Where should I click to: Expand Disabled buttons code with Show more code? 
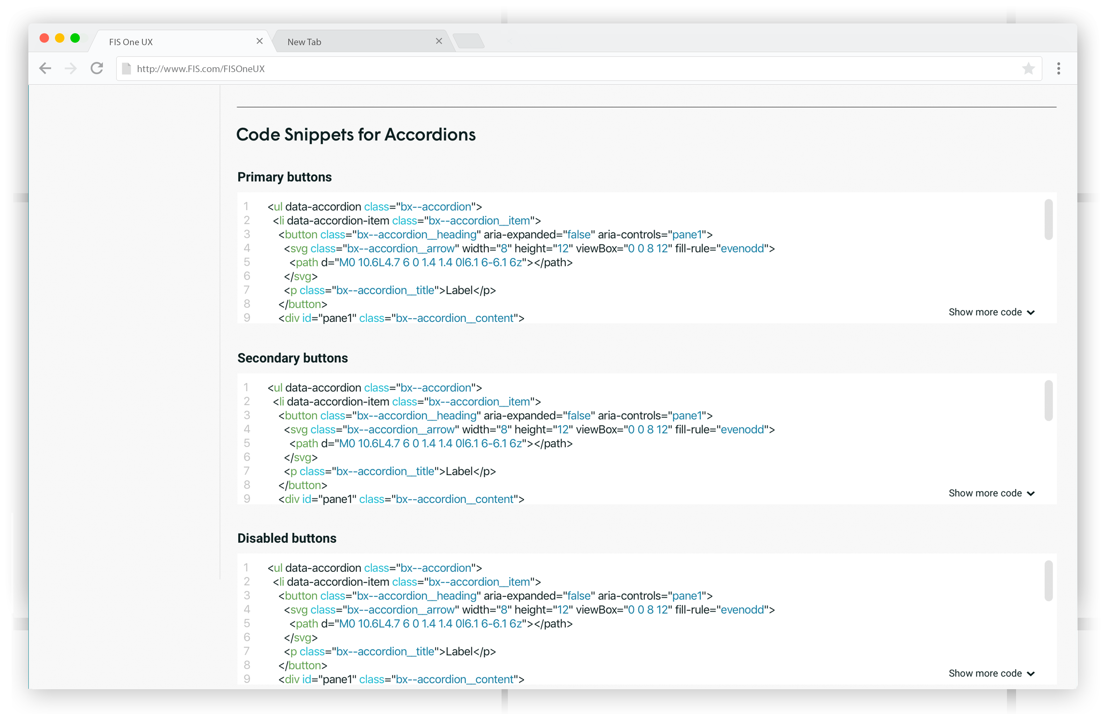pos(991,673)
